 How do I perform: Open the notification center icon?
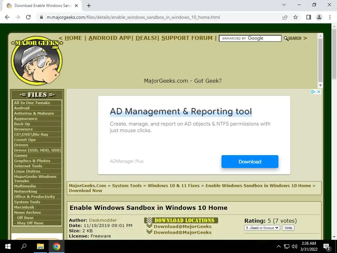[x=327, y=247]
